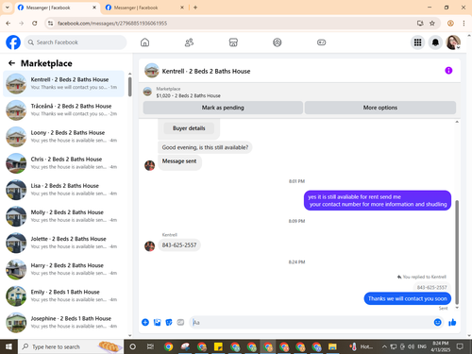This screenshot has width=472, height=354.
Task: Click the Message sent bubble
Action: coord(179,162)
